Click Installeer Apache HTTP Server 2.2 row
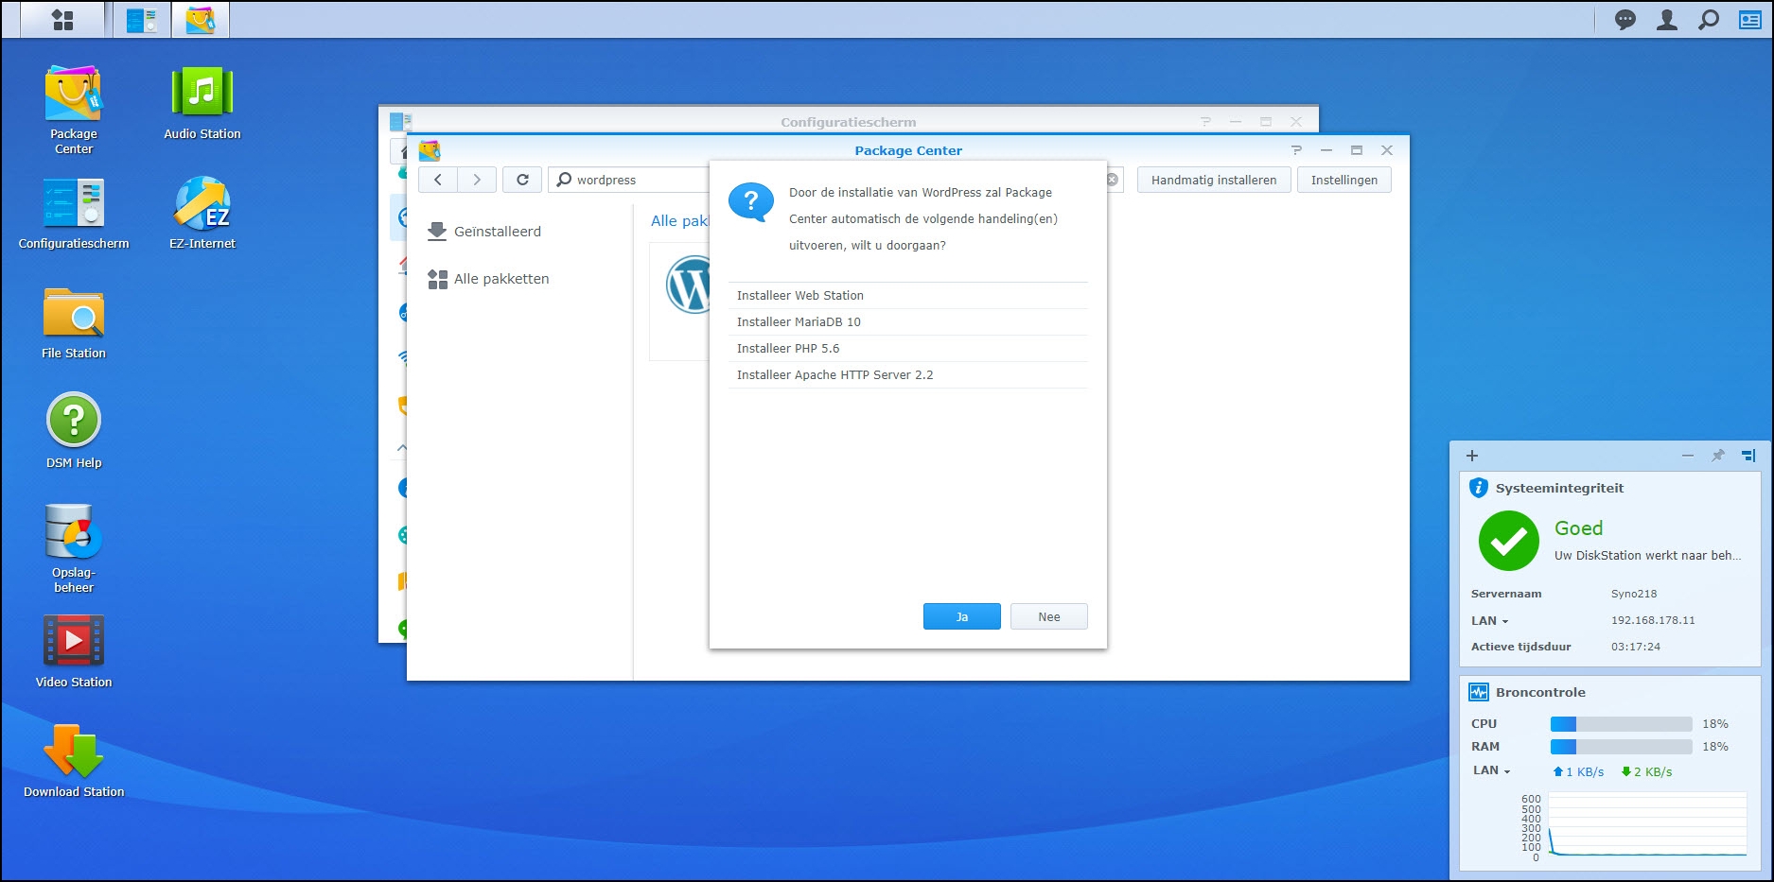This screenshot has width=1774, height=882. pyautogui.click(x=908, y=375)
